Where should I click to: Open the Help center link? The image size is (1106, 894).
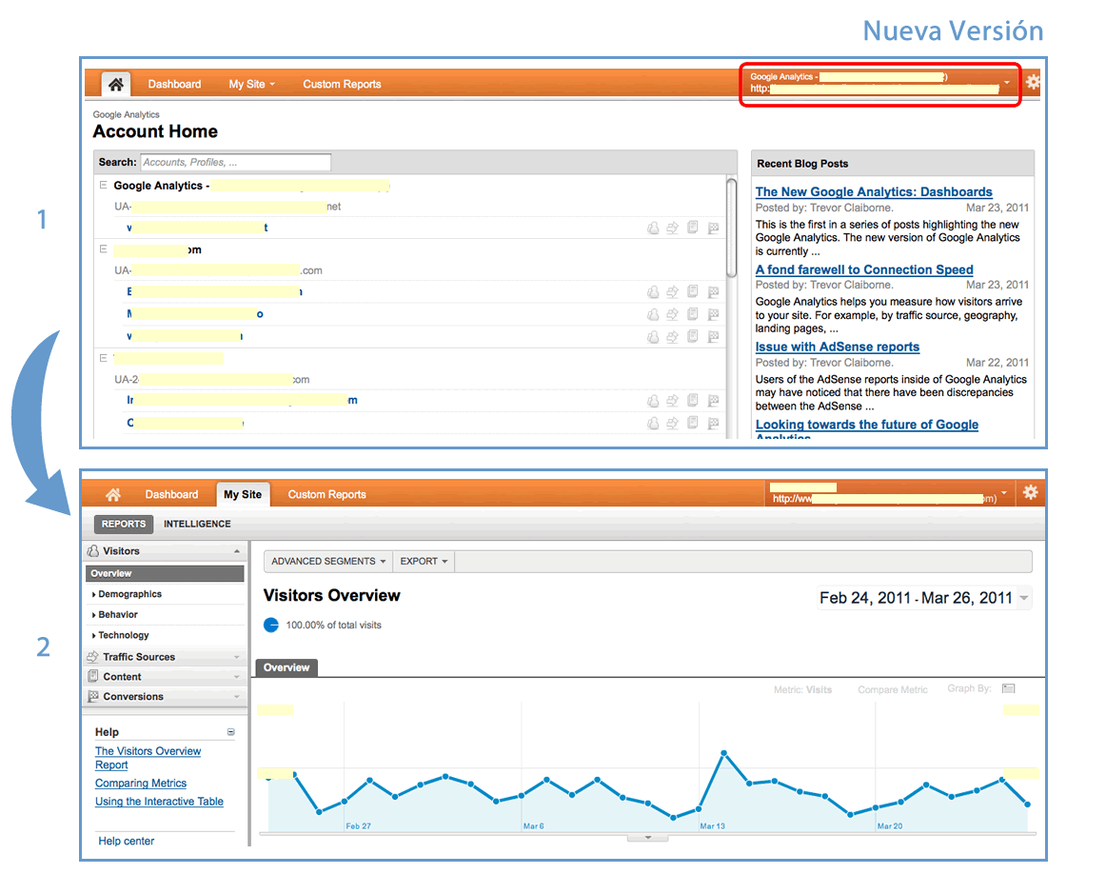(127, 841)
